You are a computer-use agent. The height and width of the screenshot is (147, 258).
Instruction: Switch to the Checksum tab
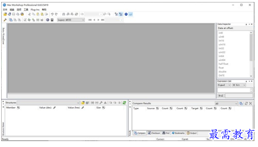(x=154, y=133)
